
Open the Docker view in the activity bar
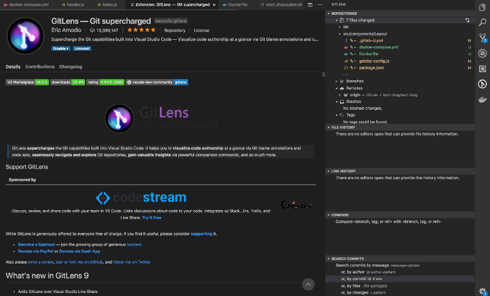pos(482,100)
